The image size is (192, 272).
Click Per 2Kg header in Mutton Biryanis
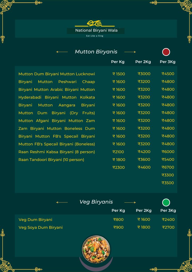click(x=143, y=62)
